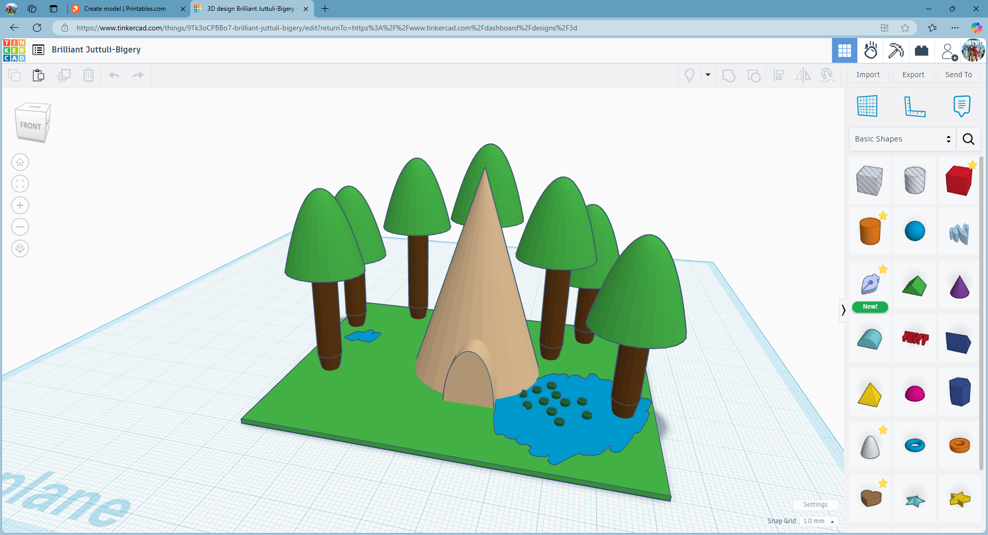Screen dimensions: 988x535
Task: Click the Send To button
Action: 959,75
